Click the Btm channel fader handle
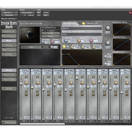Viewport: 132px width, 132px height. point(122,91)
